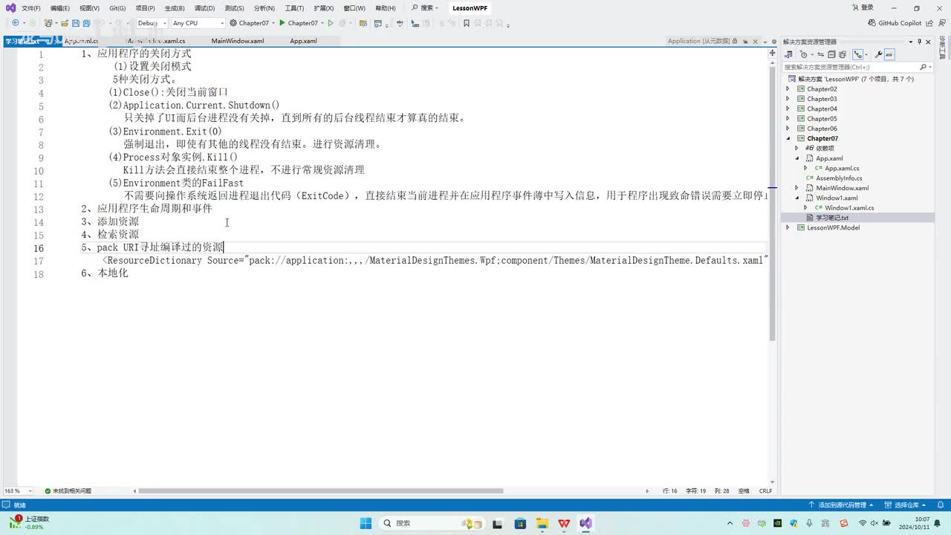Open Git(G) menu
Viewport: 951px width, 535px height.
pos(117,8)
